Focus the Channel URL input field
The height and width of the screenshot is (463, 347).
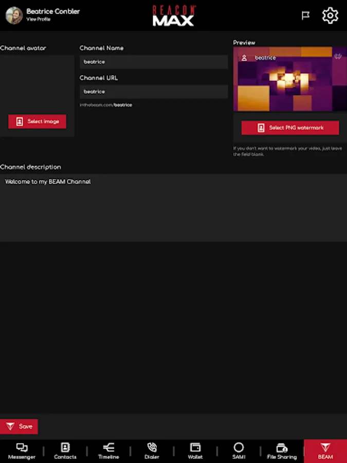click(153, 92)
